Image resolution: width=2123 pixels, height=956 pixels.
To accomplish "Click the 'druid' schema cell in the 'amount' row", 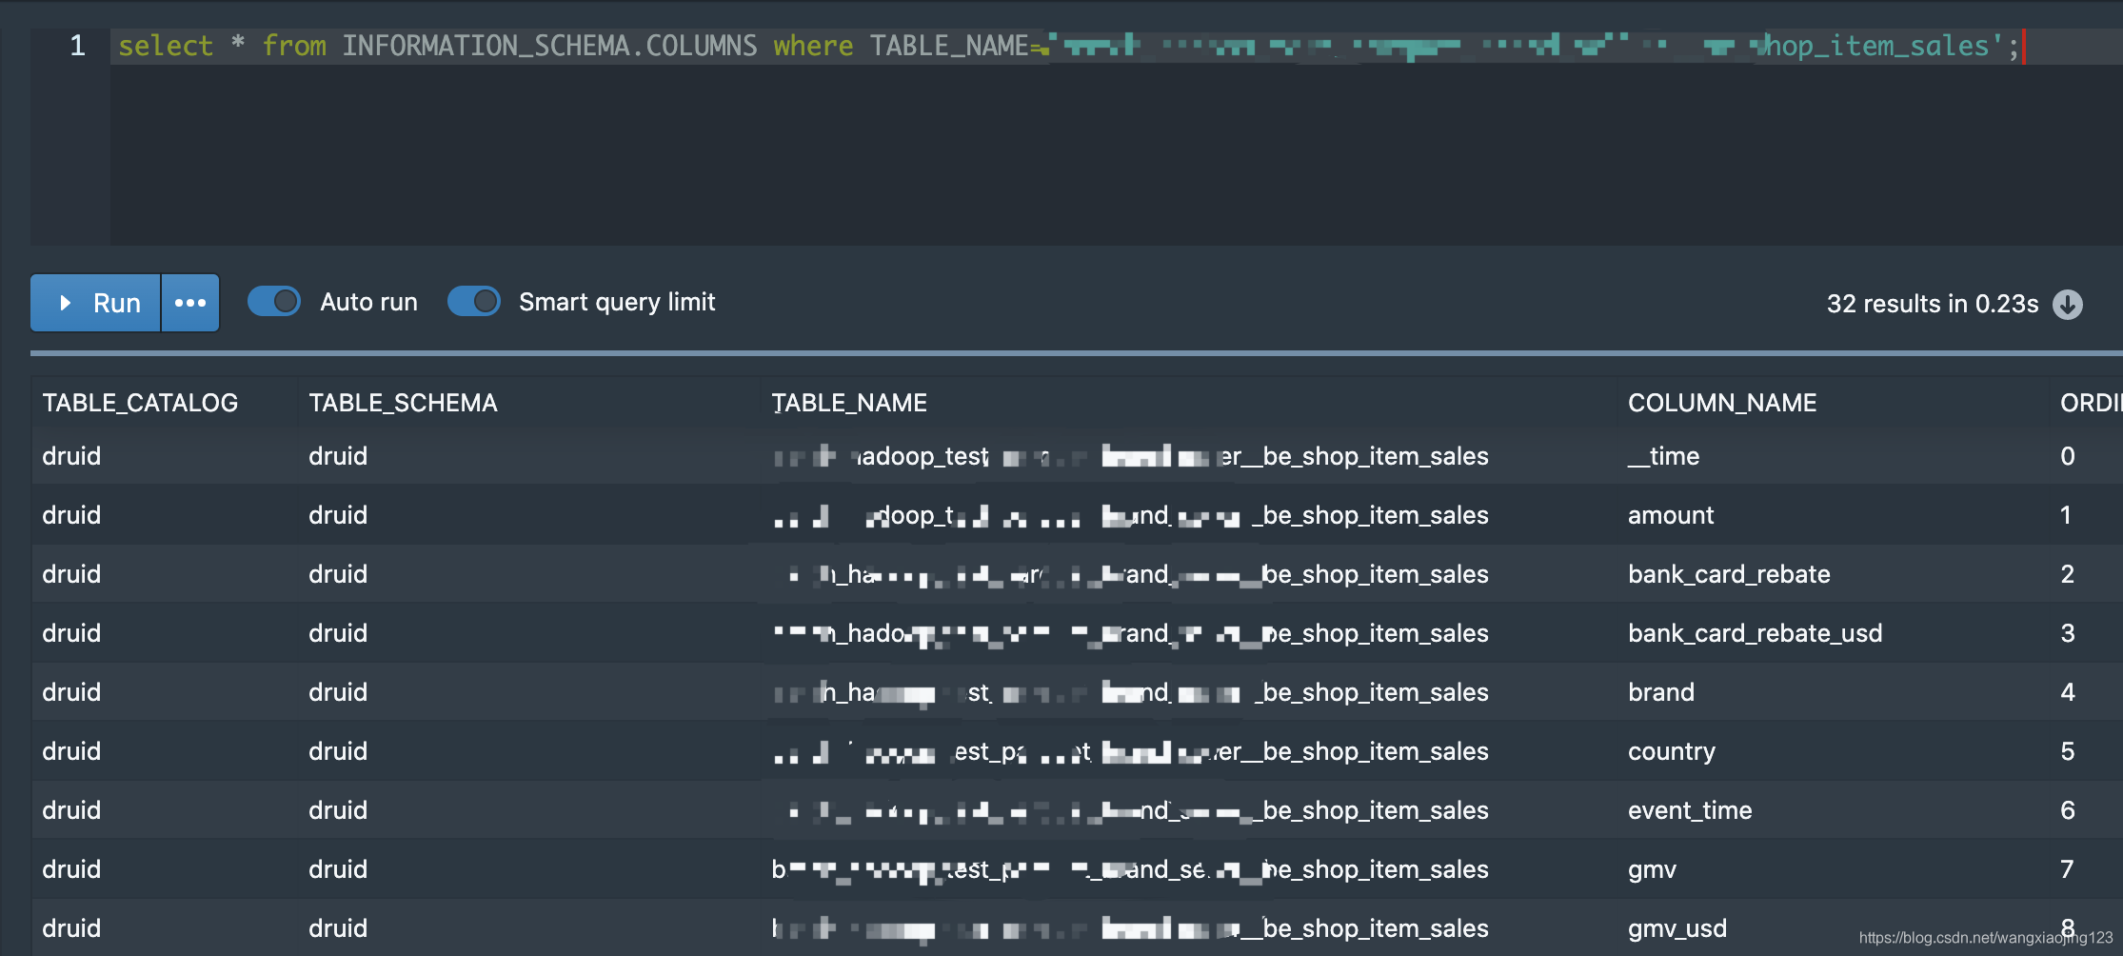I will [338, 515].
